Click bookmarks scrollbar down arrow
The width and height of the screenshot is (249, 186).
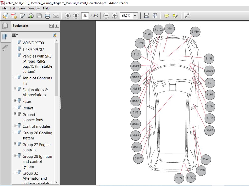pyautogui.click(x=57, y=182)
